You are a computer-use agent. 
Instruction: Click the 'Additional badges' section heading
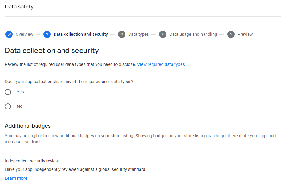(x=28, y=126)
